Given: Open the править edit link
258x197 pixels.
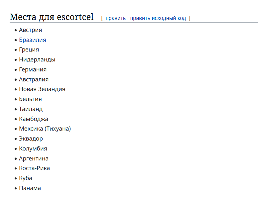Looking at the screenshot, I should click(x=115, y=18).
